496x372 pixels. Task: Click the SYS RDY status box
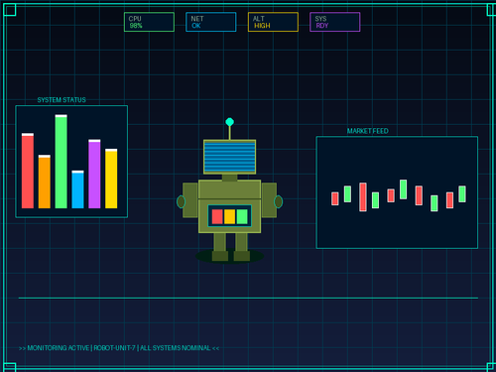(x=335, y=22)
